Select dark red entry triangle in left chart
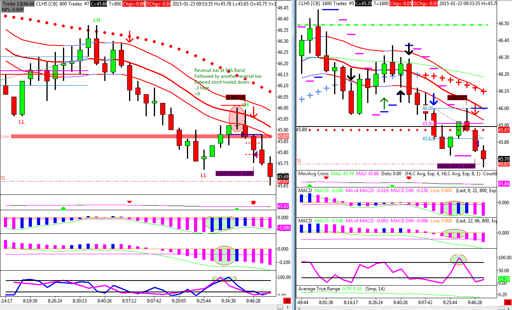The width and height of the screenshot is (512, 310). click(x=243, y=135)
